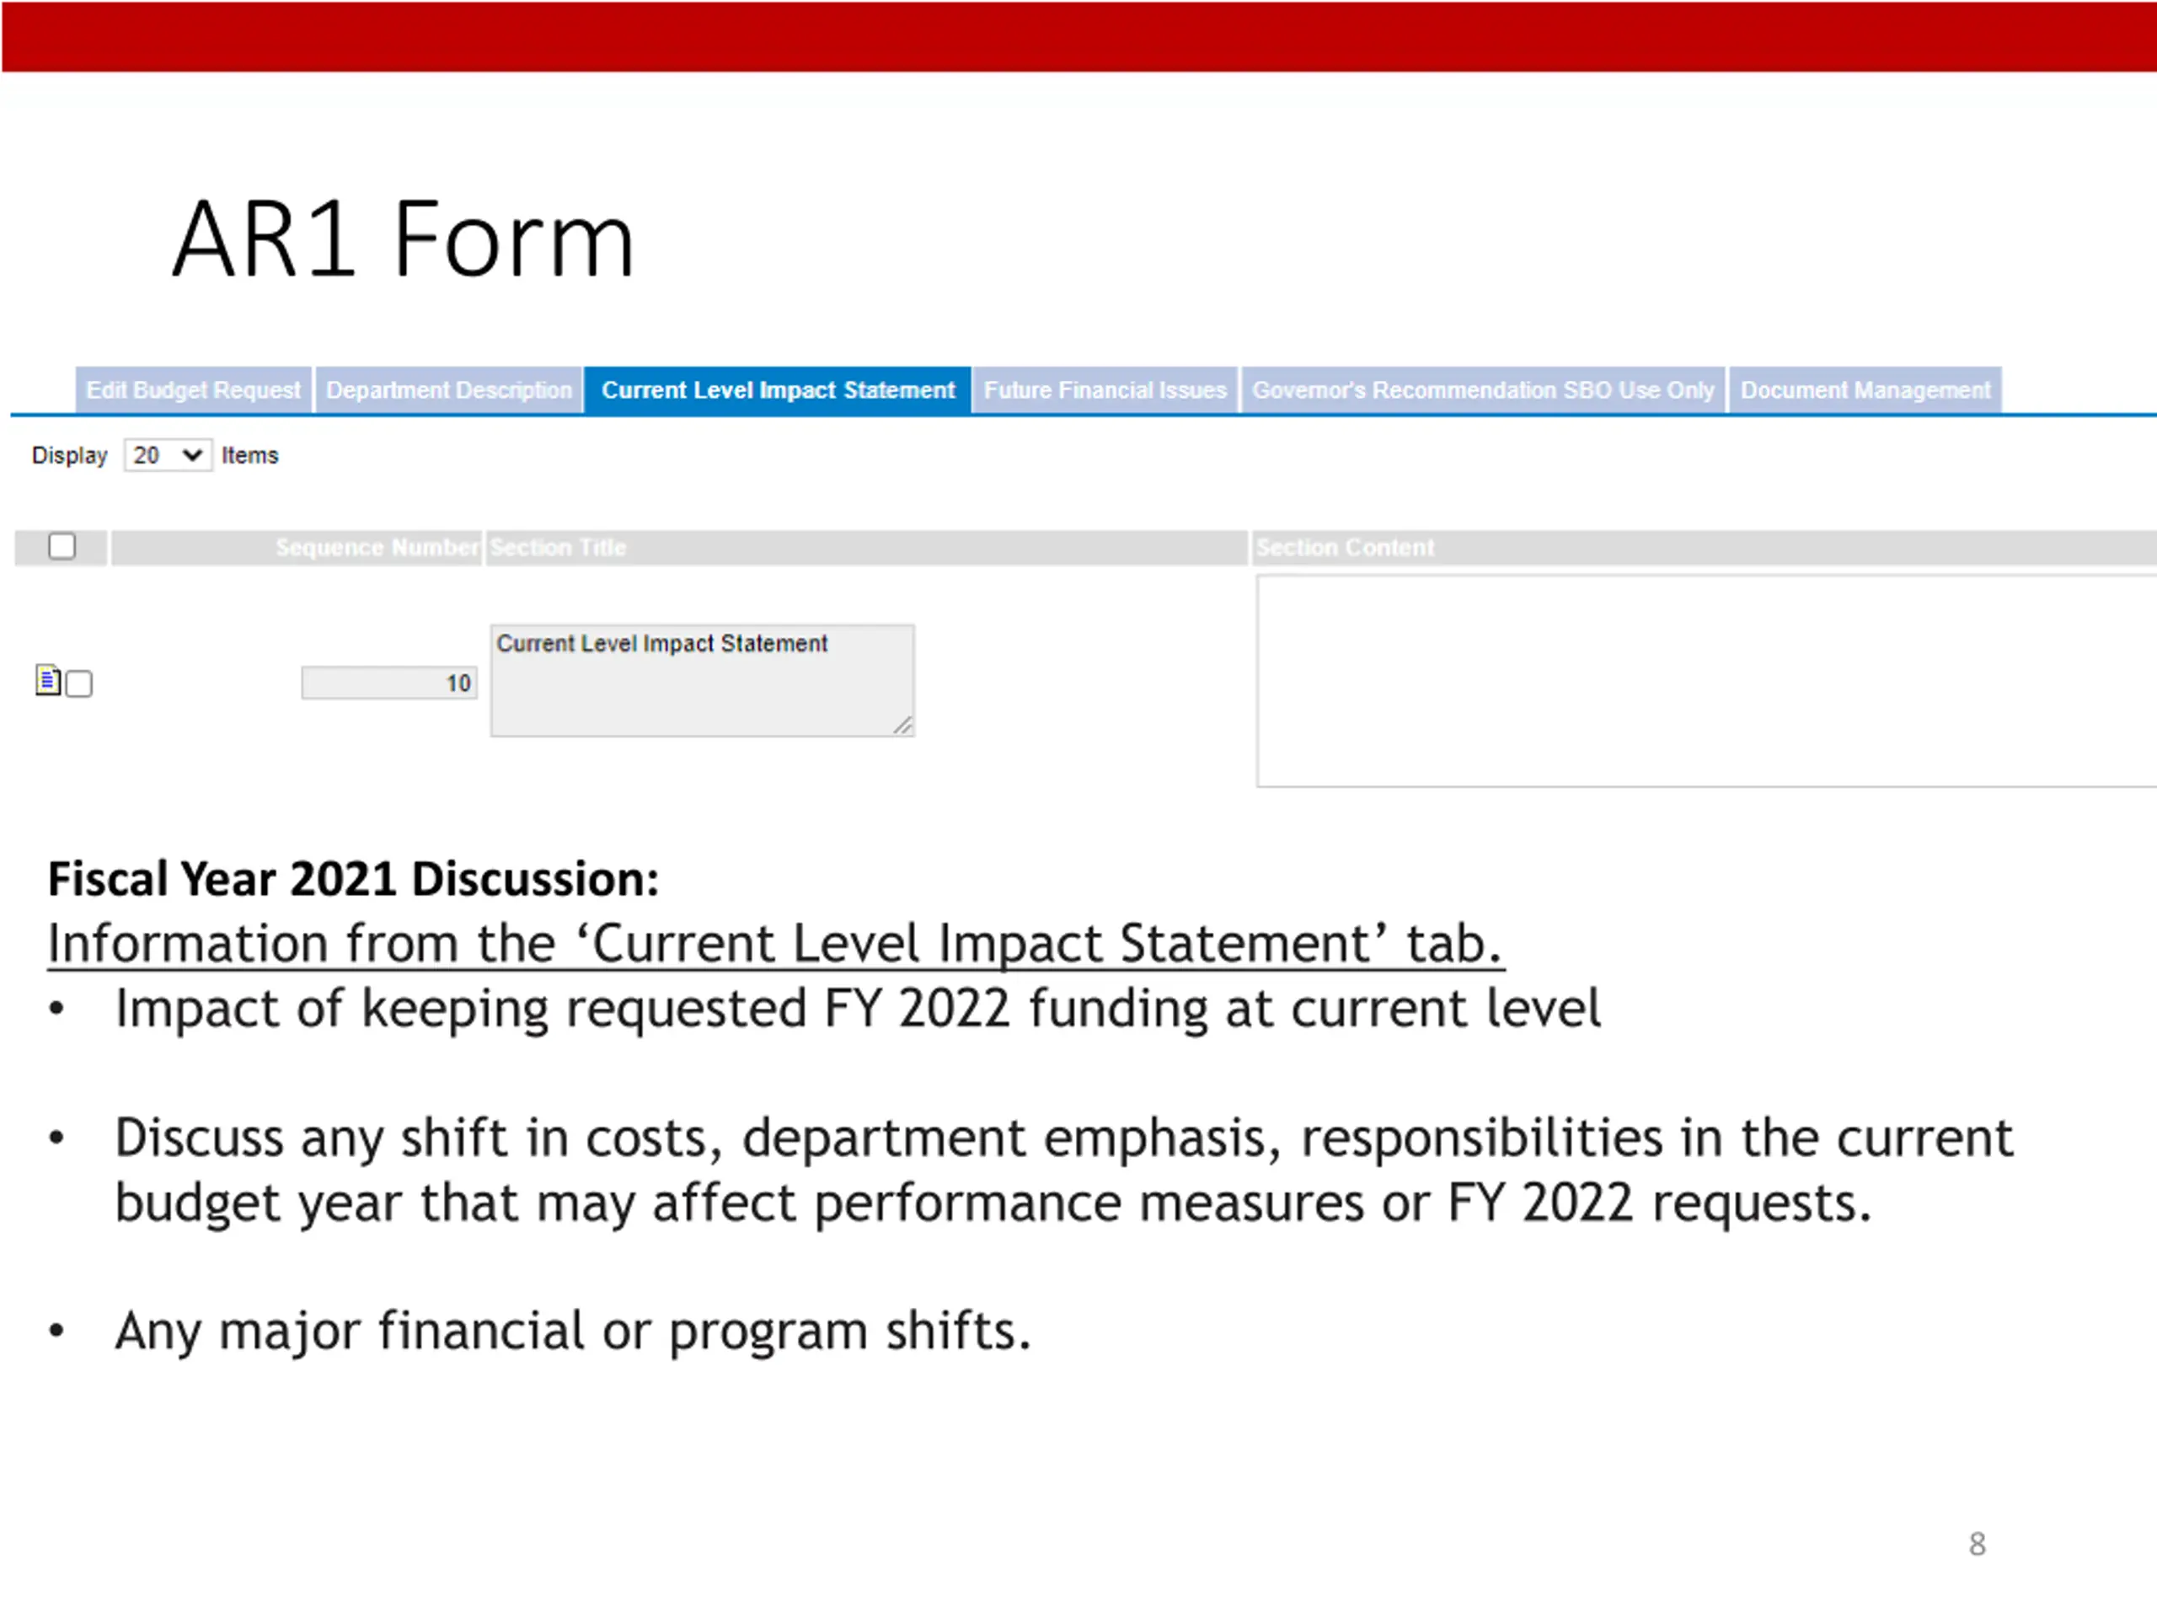Click the AR1 Form slide title
2157x1618 pixels.
pyautogui.click(x=404, y=240)
